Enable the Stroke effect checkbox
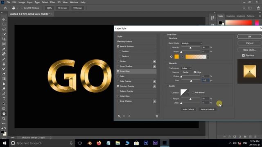262x147 pixels. pyautogui.click(x=118, y=61)
